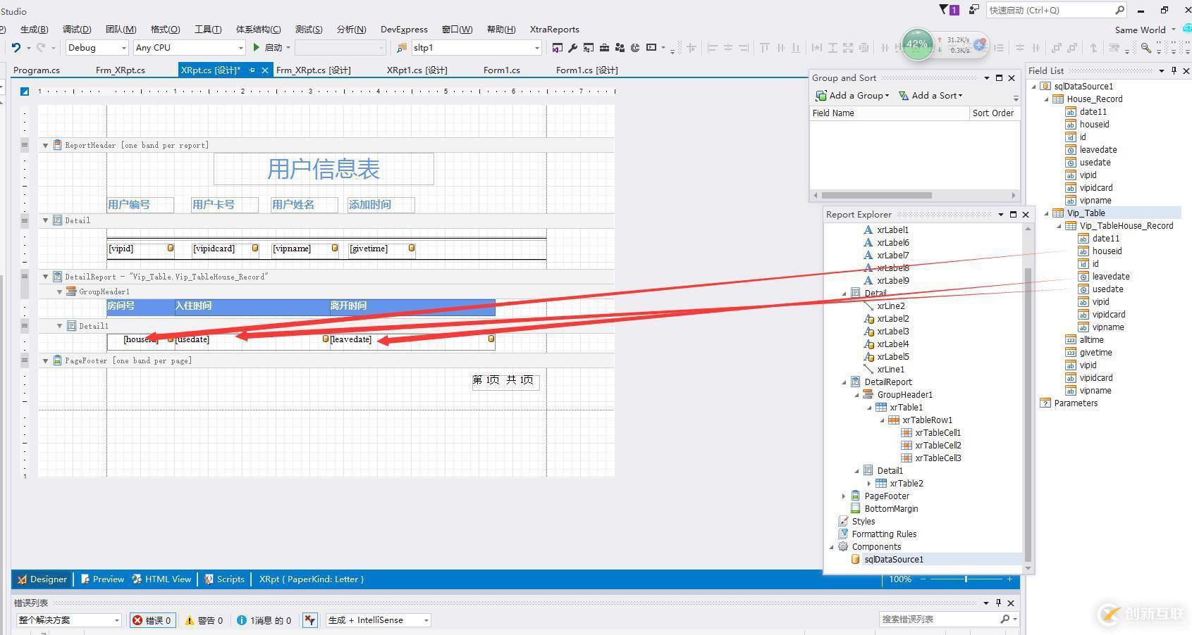Click the Same World account label
Image resolution: width=1192 pixels, height=635 pixels.
tap(1140, 30)
